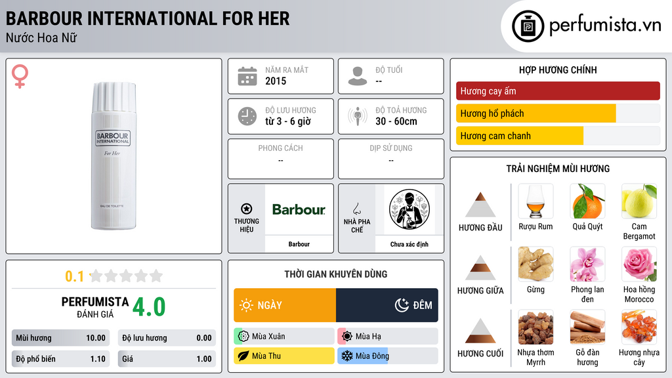Viewport: 672px width, 378px height.
Task: Click the Phong cách info box
Action: (x=281, y=159)
